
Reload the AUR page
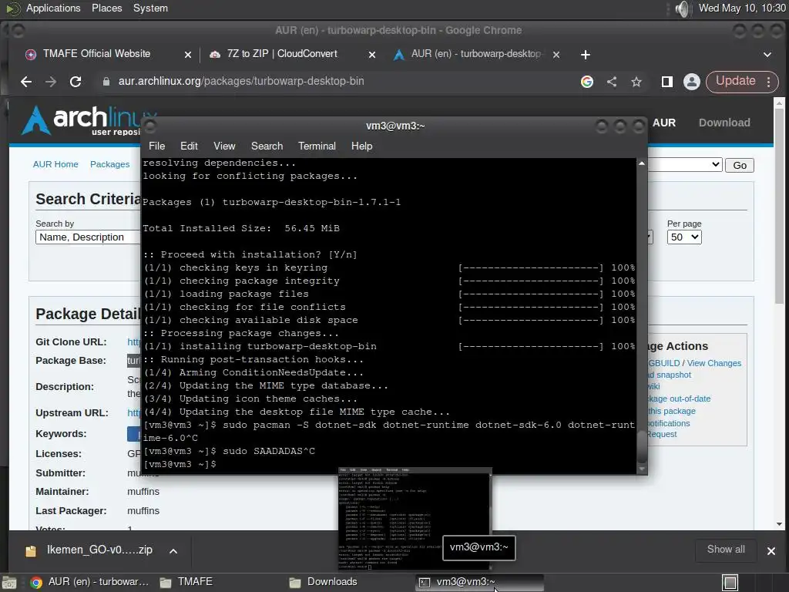[76, 82]
